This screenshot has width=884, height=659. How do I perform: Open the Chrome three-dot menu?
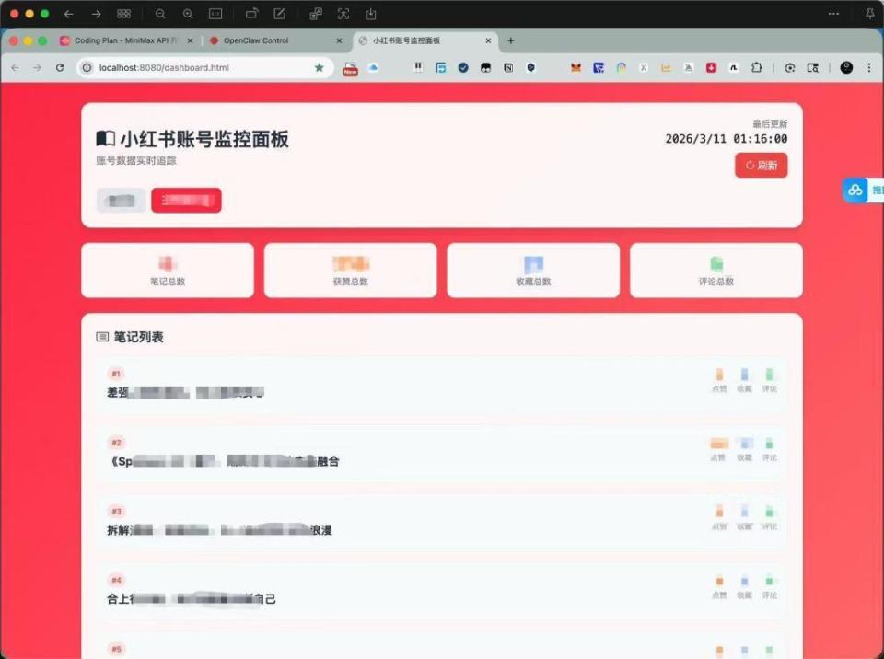(869, 68)
